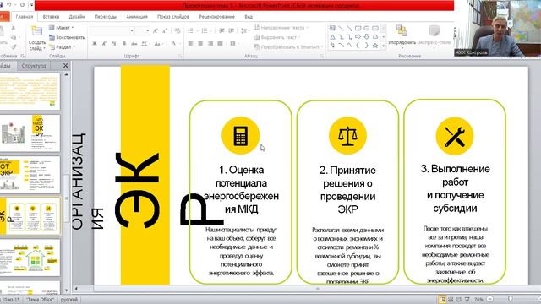This screenshot has height=304, width=541.
Task: Justify text alignment
Action: [x=220, y=44]
